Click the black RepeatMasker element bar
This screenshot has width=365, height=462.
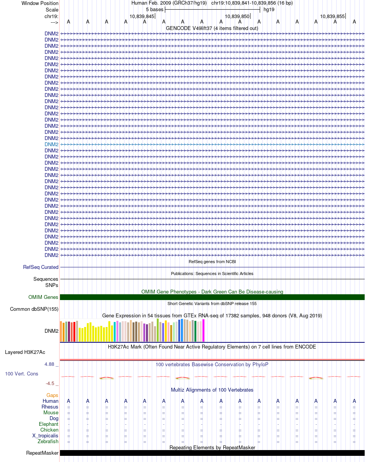point(212,453)
